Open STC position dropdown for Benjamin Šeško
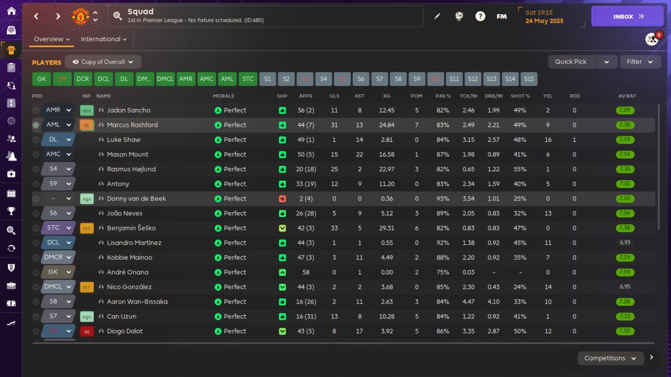671x377 pixels. [59, 228]
